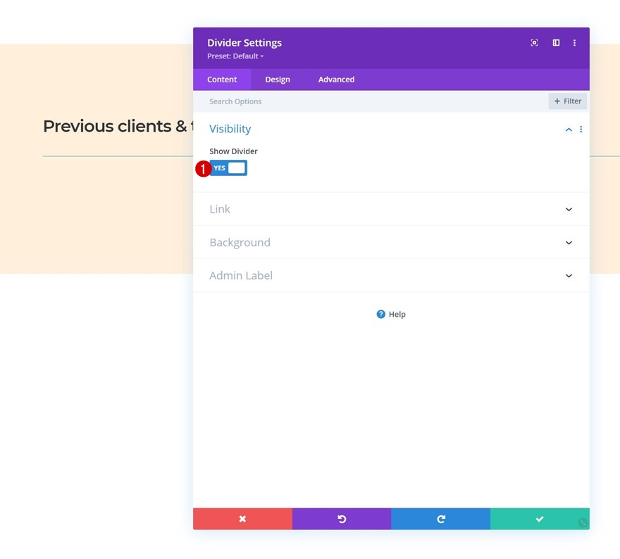Open the Divider Settings more options menu
The height and width of the screenshot is (559, 620).
tap(574, 43)
